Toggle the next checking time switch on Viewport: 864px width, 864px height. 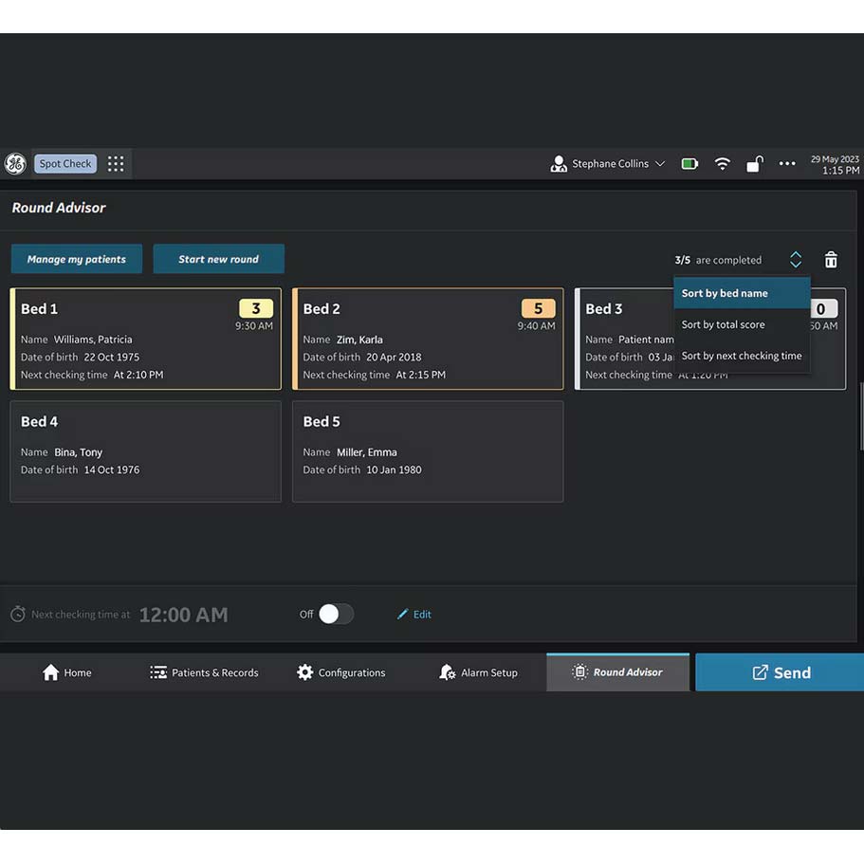pos(335,615)
